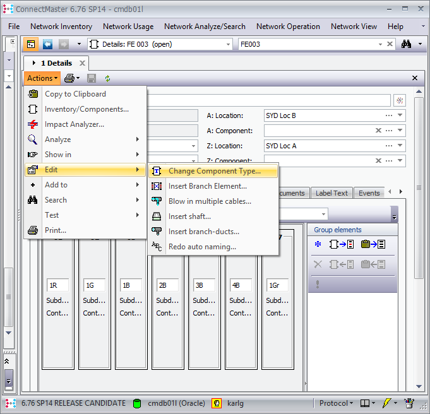Click ellipsis button for Z: Location

[x=389, y=146]
